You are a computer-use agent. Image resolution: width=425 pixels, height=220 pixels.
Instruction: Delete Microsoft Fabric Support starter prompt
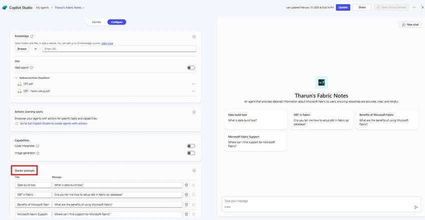186,214
